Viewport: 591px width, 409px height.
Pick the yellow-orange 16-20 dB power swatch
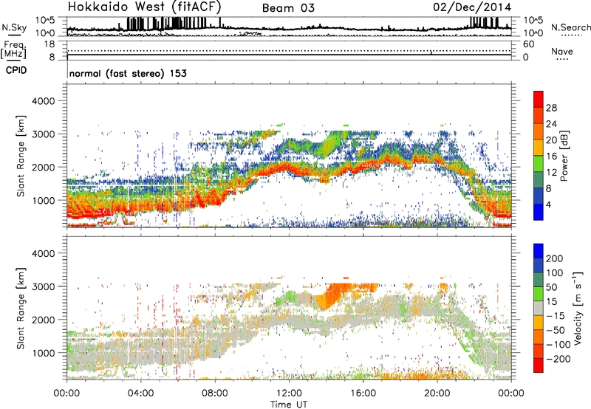pyautogui.click(x=539, y=148)
